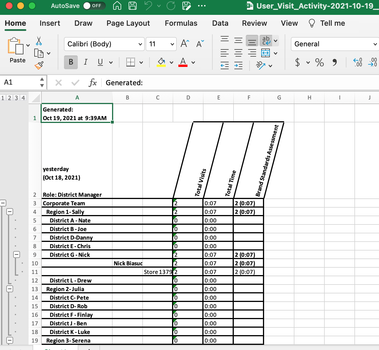
Task: Click the Copy icon
Action: point(39,53)
